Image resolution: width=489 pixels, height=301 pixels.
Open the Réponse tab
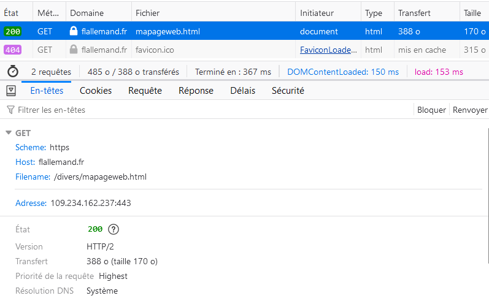tap(196, 91)
